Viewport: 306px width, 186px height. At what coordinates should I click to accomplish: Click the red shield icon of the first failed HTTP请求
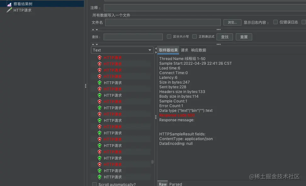coord(99,57)
